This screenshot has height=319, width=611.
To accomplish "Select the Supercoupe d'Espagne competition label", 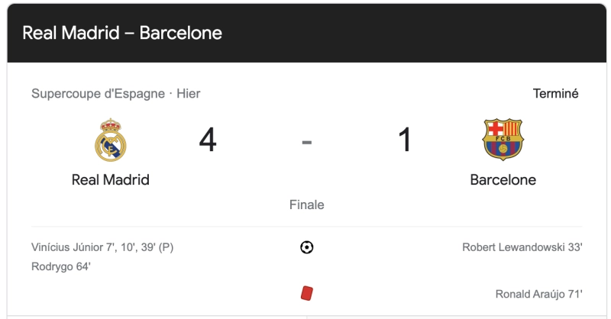I will 99,94.
